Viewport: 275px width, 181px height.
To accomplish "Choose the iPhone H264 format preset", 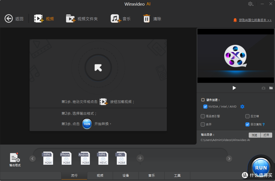I will [x=66, y=158].
